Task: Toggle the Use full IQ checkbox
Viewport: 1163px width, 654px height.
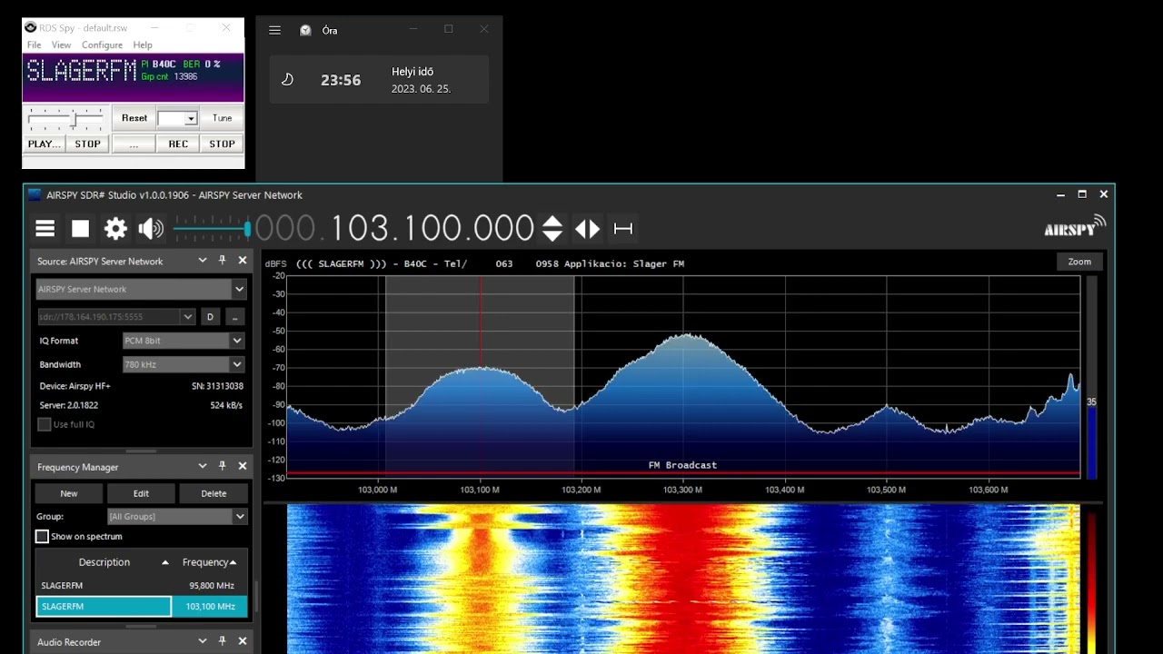Action: [x=44, y=424]
